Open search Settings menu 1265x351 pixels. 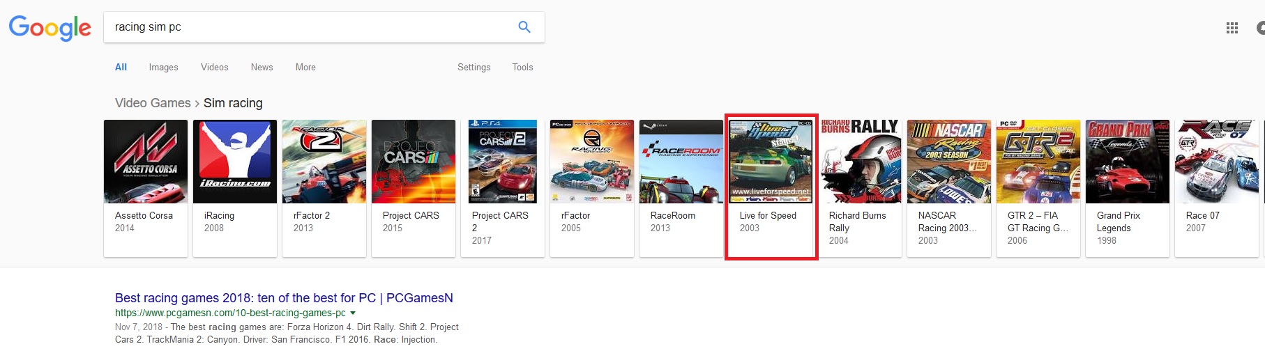[x=474, y=68]
